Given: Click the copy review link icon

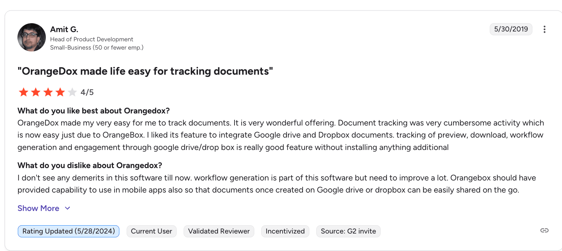Looking at the screenshot, I should click(544, 230).
